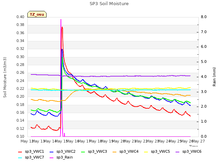Image resolution: width=219 pixels, height=164 pixels.
Task: Click the sp3_Rain legend label
Action: tap(65, 158)
